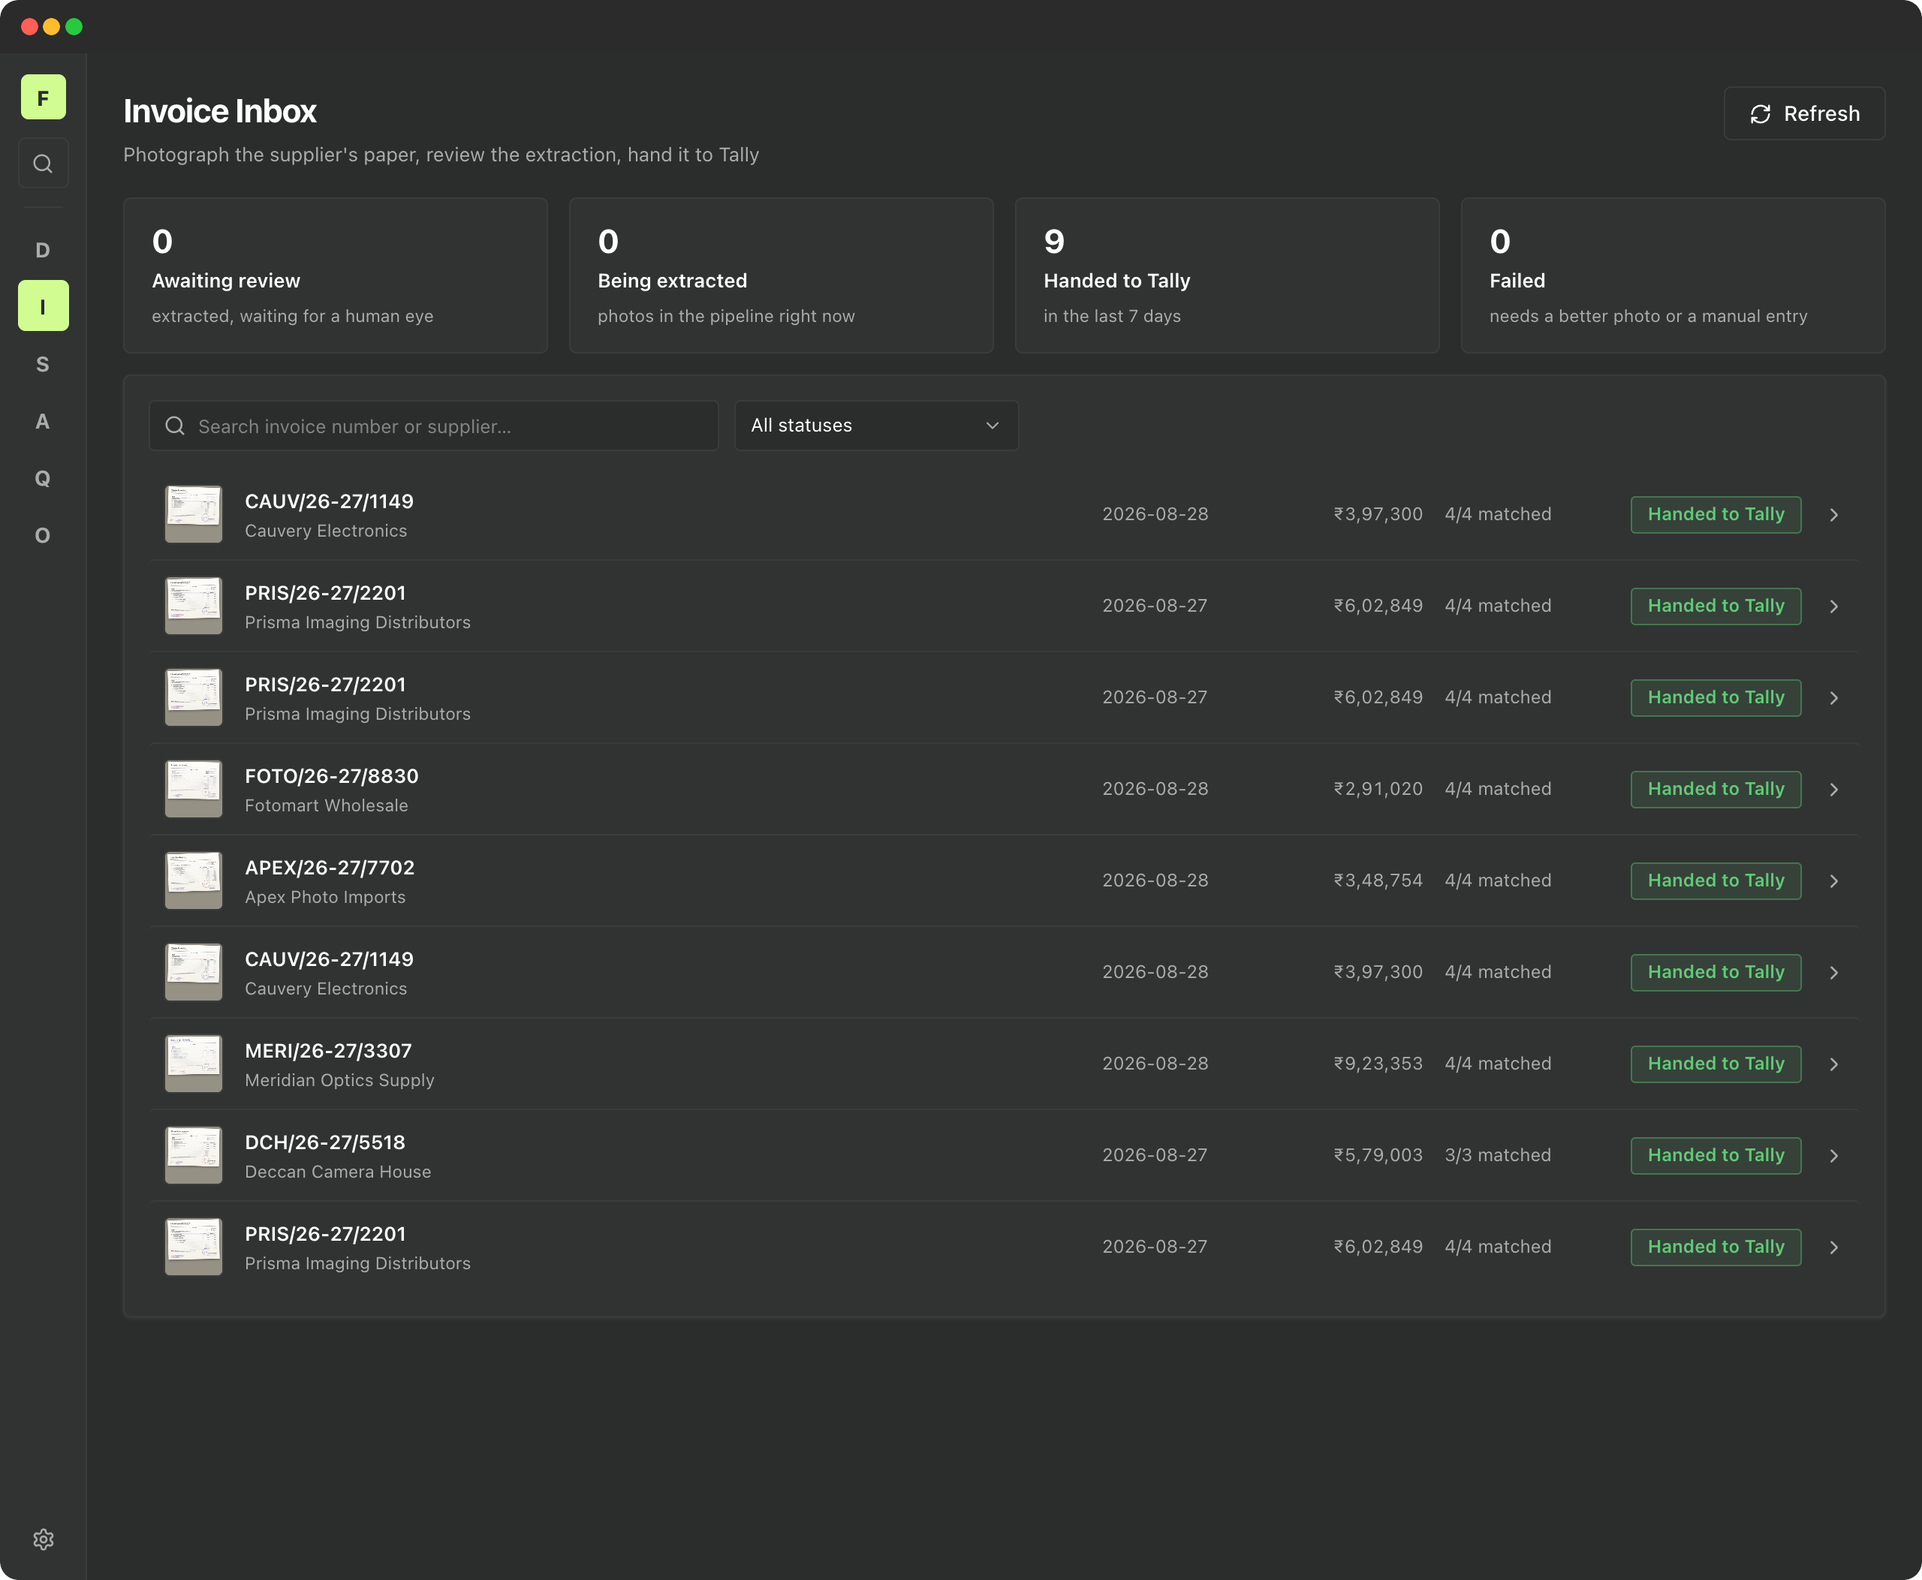Open thumbnail of DCH/26-27/5518 invoice
1922x1580 pixels.
click(x=193, y=1155)
